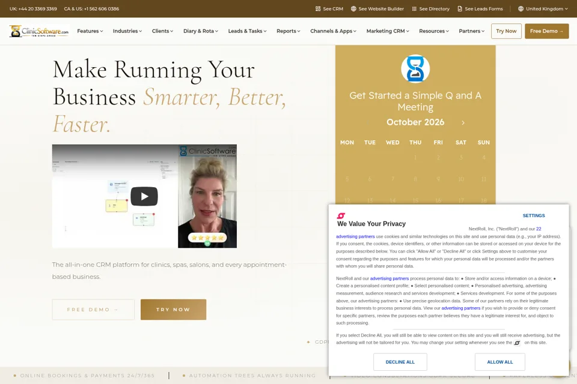Open the Marketing CRM menu
Screen dimensions: 577x384
tap(388, 31)
